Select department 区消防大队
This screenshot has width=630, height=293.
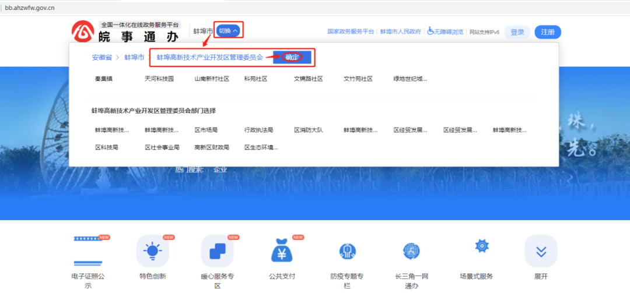pos(308,130)
